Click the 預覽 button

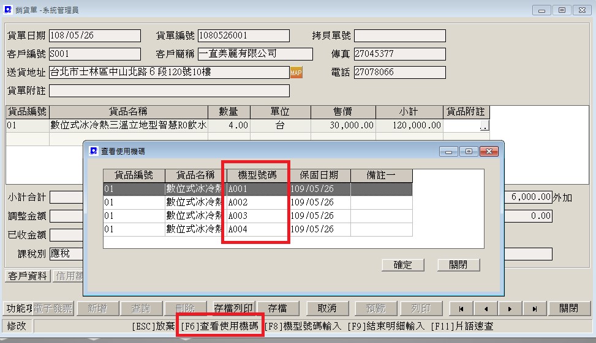376,309
